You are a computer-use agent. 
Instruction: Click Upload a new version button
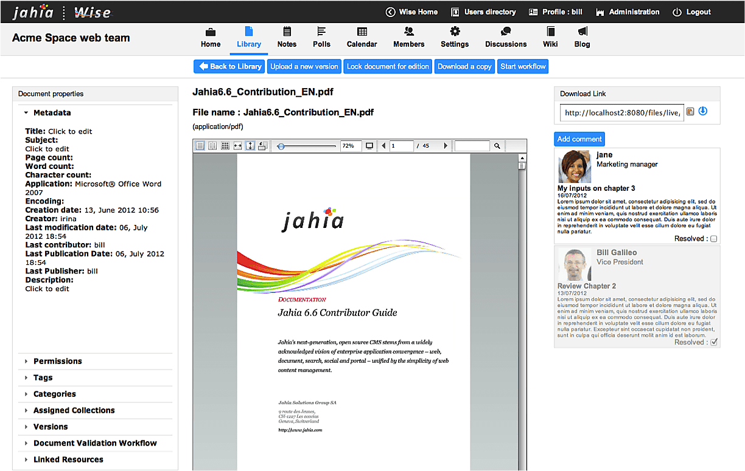point(304,66)
